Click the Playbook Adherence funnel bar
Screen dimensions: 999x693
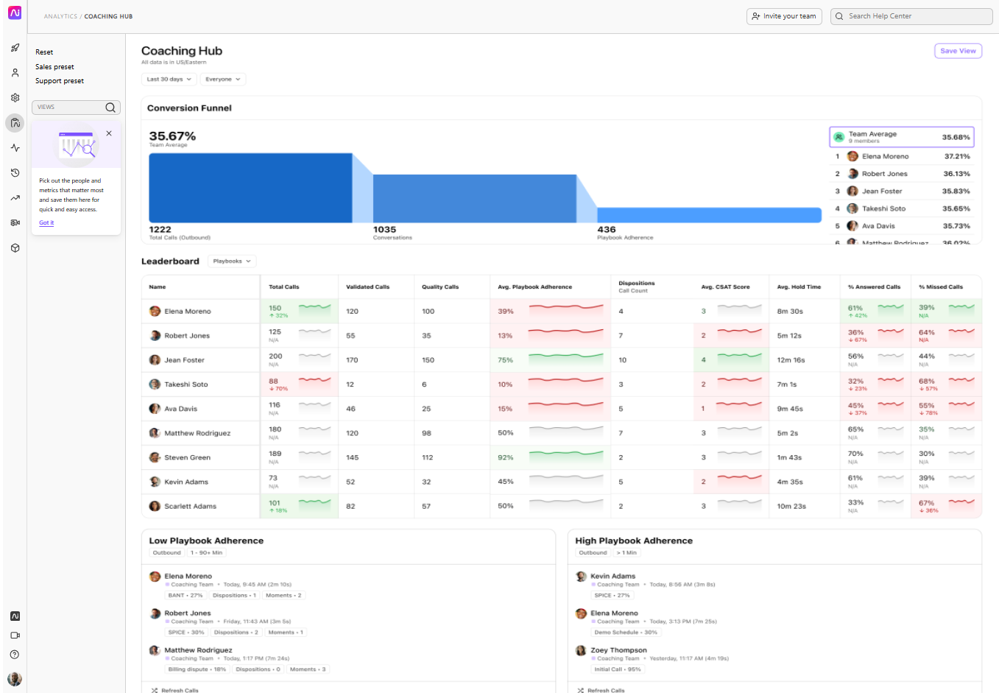[709, 215]
